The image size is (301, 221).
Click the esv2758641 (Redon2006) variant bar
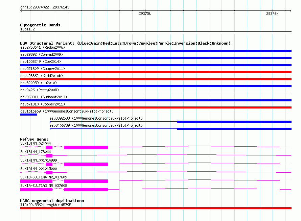point(156,51)
